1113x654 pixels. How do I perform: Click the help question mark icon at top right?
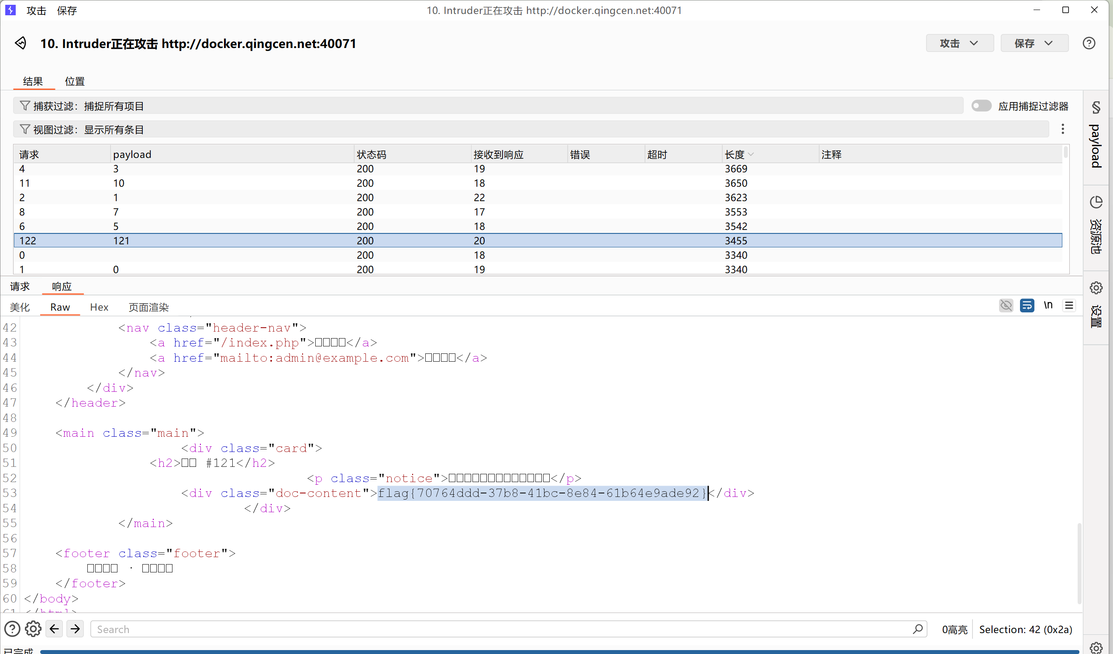click(x=1088, y=43)
